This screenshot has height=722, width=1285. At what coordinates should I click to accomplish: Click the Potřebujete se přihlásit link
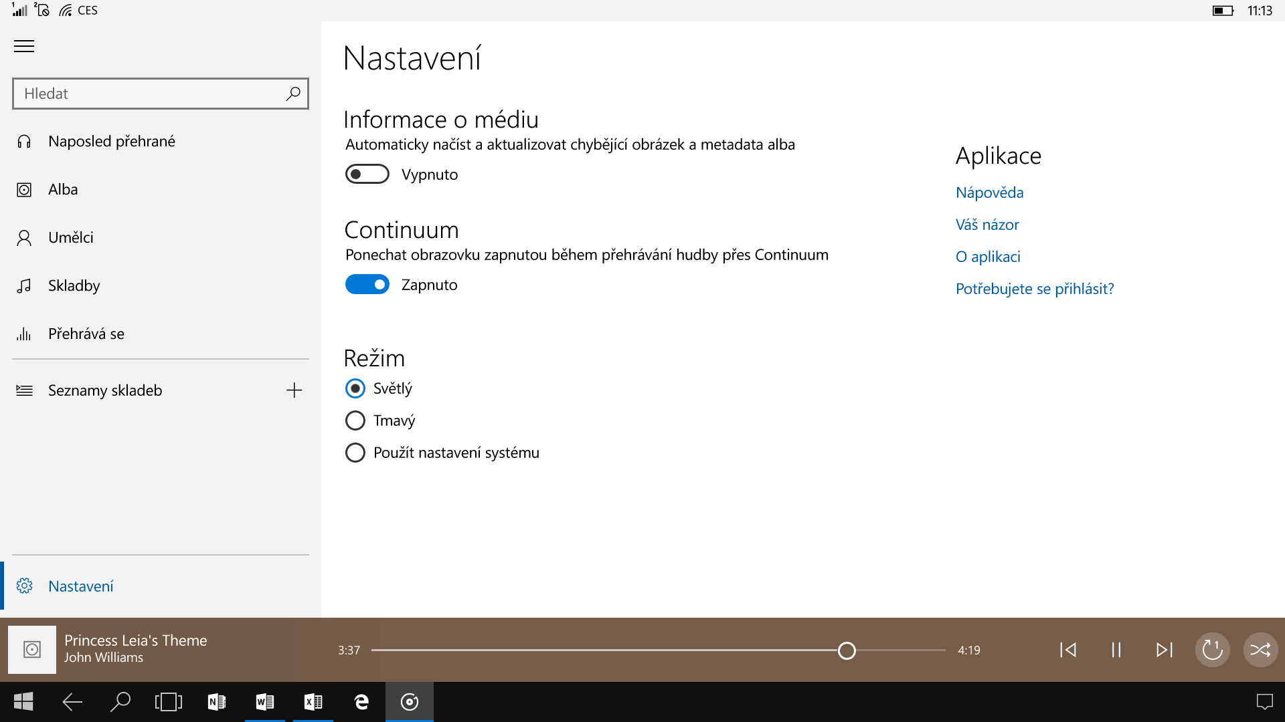point(1035,288)
